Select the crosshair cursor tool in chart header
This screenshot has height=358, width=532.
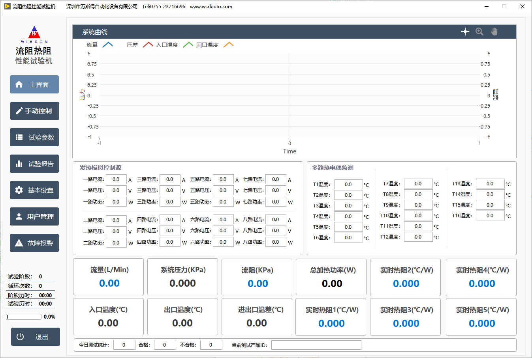465,32
